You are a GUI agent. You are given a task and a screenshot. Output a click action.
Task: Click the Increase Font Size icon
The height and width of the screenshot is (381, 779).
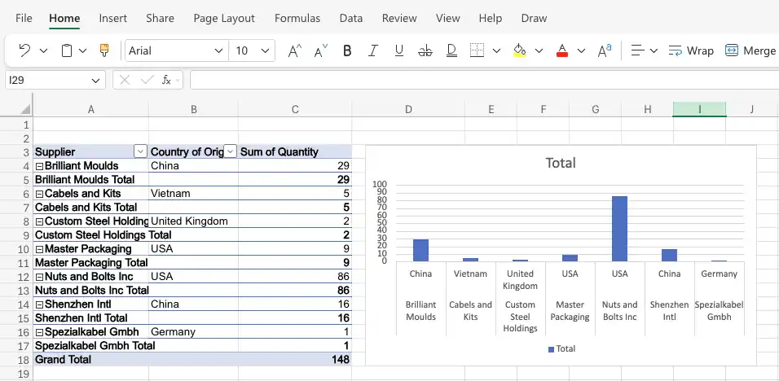tap(295, 50)
